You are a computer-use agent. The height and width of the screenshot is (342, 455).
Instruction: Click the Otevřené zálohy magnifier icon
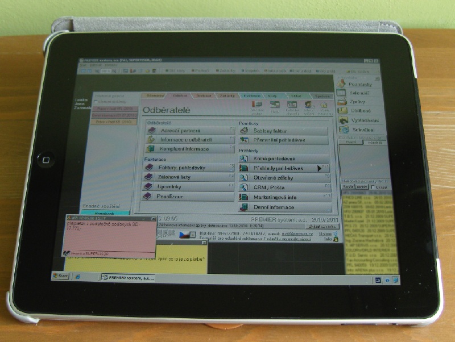(x=243, y=178)
